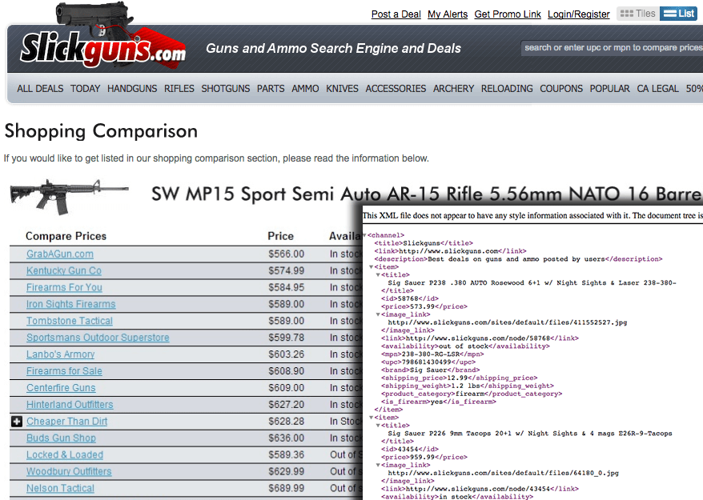Viewport: 703px width, 500px height.
Task: Open the CA LEGAL category
Action: point(657,89)
